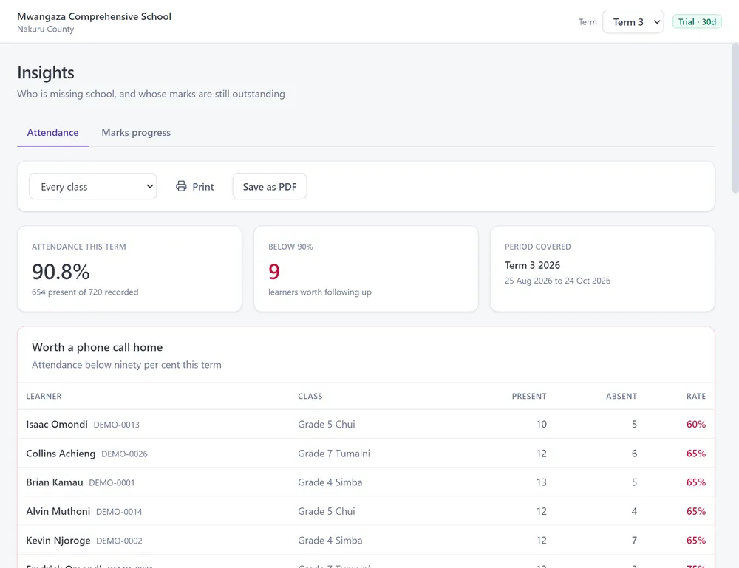This screenshot has width=739, height=568.
Task: Click the Mwangaza Comprehensive School name
Action: point(95,16)
